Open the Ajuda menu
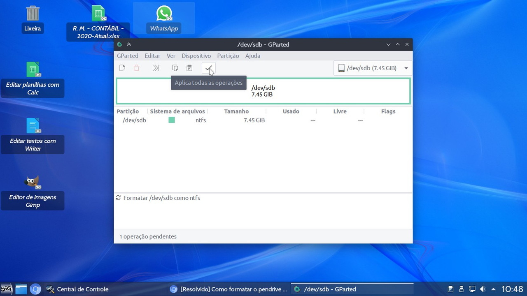Image resolution: width=527 pixels, height=296 pixels. pyautogui.click(x=253, y=56)
